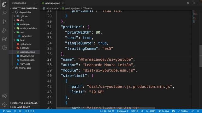This screenshot has width=202, height=113.
Task: Expand the dist folder
Action: tap(14, 20)
